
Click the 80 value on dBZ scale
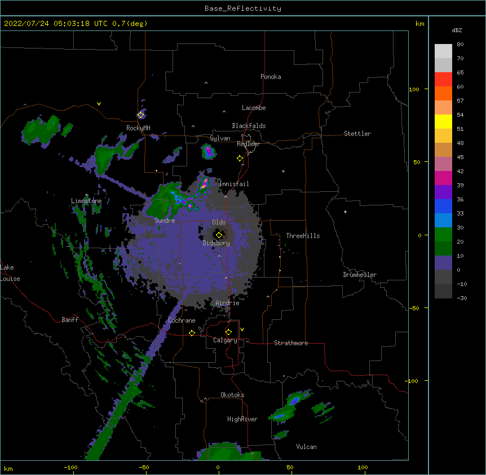(460, 45)
